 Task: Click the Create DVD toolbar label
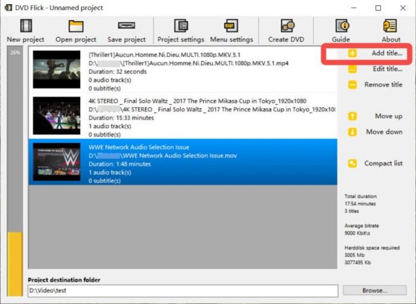286,39
